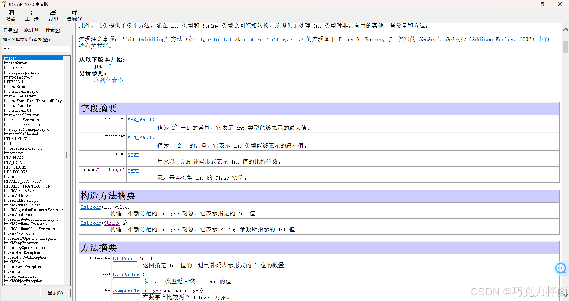Select INTERNAL in the index list
This screenshot has height=301, width=569.
[14, 82]
